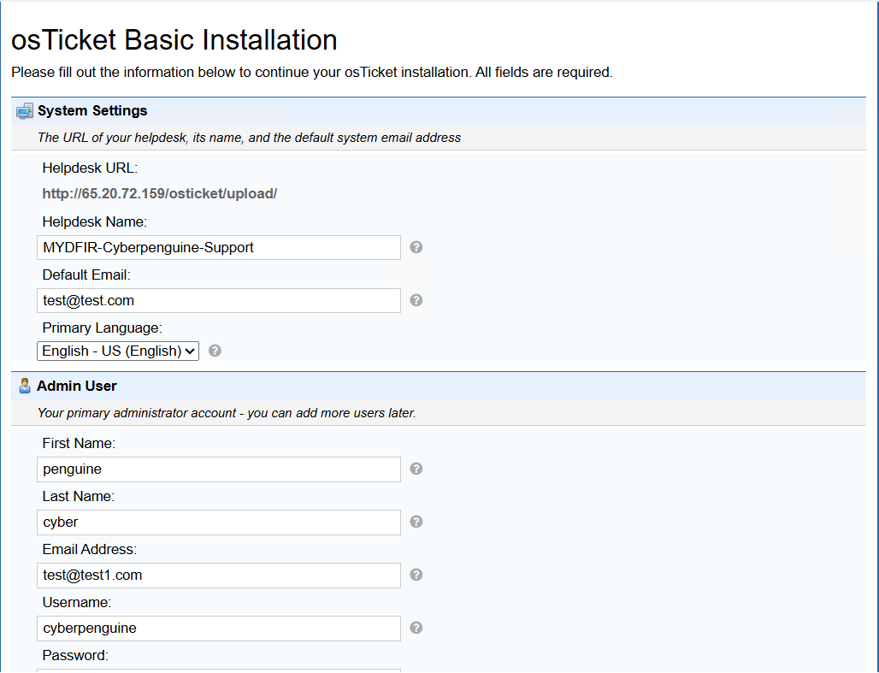Viewport: 879px width, 673px height.
Task: Focus admin Email Address field test@test1.com
Action: click(219, 576)
